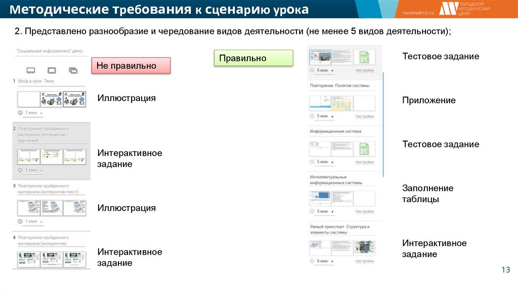Click the clock icon of the Повторение. Понятие системы stage

click(x=312, y=116)
